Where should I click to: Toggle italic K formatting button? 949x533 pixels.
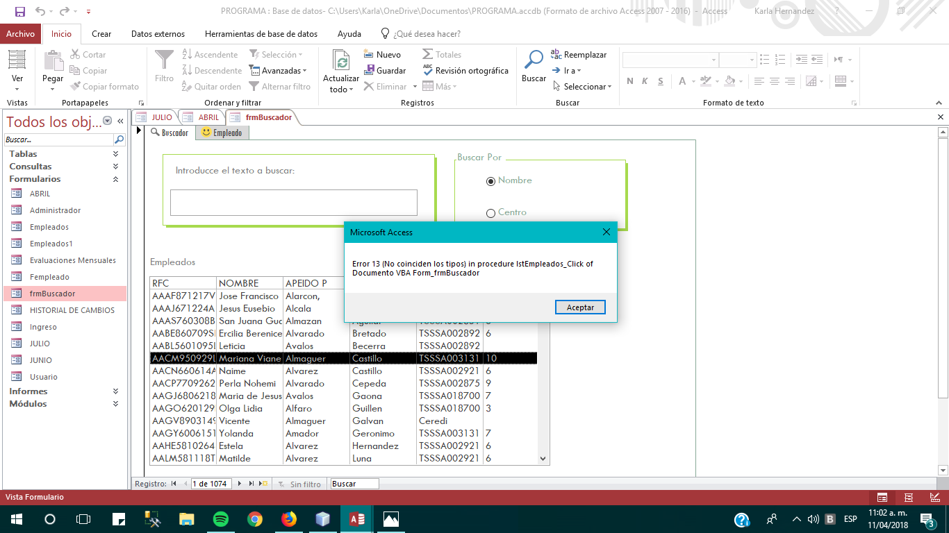(x=645, y=81)
